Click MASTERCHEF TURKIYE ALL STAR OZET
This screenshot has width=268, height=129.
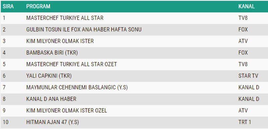(71, 64)
